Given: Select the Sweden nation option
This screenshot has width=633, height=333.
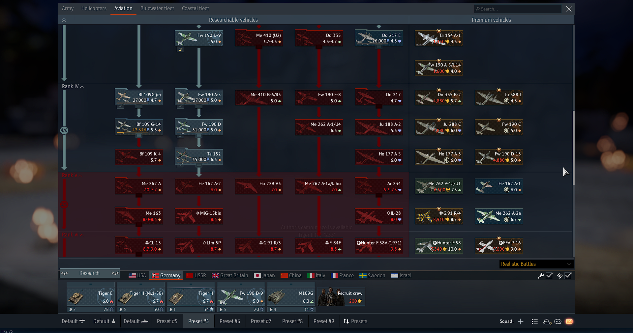Looking at the screenshot, I should (372, 276).
